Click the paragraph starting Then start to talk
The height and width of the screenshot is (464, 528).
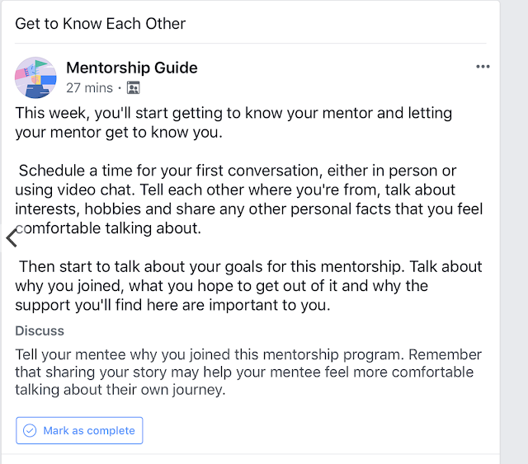[247, 286]
